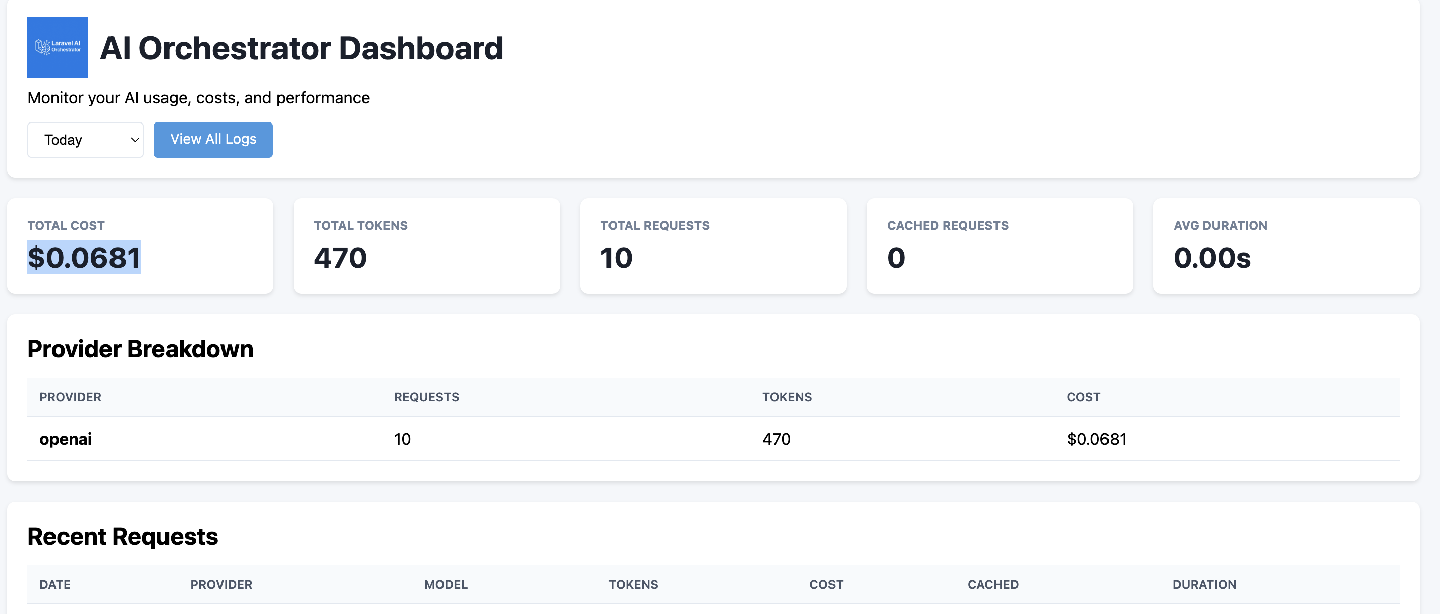Viewport: 1440px width, 614px height.
Task: Sort by the Requests column header
Action: pos(426,397)
